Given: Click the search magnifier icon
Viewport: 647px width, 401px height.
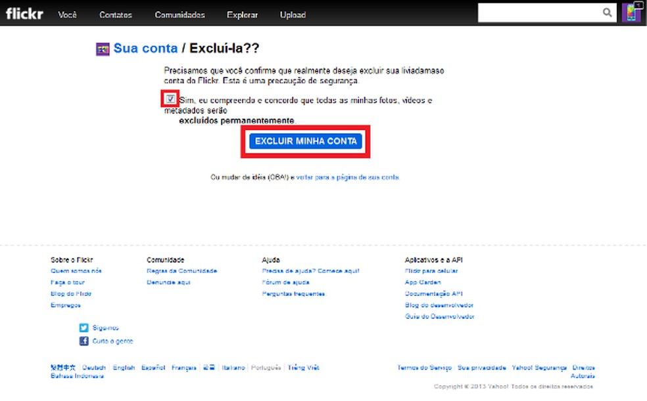Looking at the screenshot, I should tap(606, 12).
